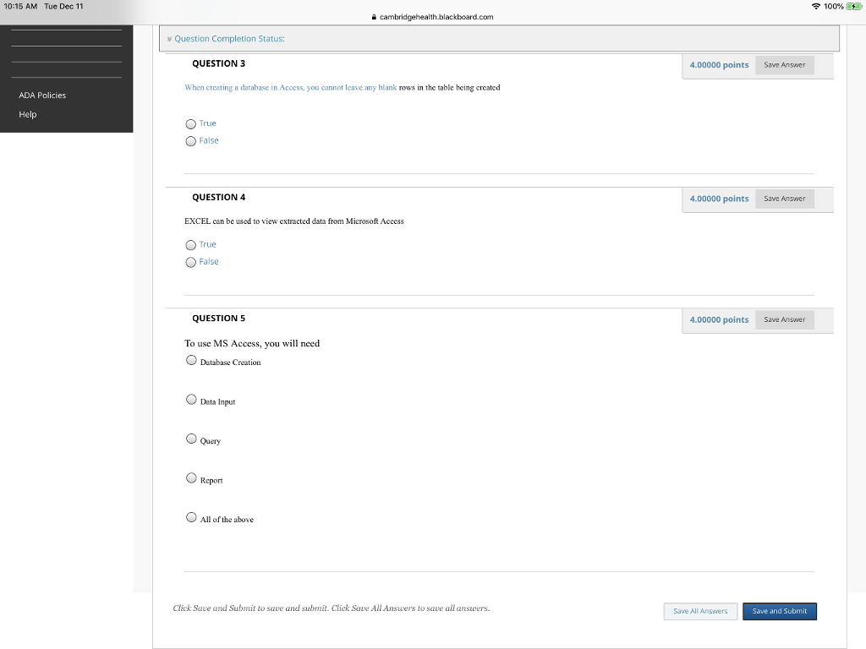Pick the Database Creation option
866x649 pixels.
(x=191, y=360)
